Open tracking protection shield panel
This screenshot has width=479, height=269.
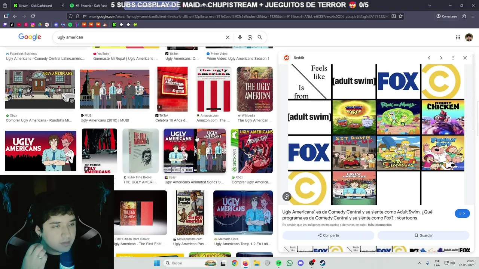(x=70, y=16)
